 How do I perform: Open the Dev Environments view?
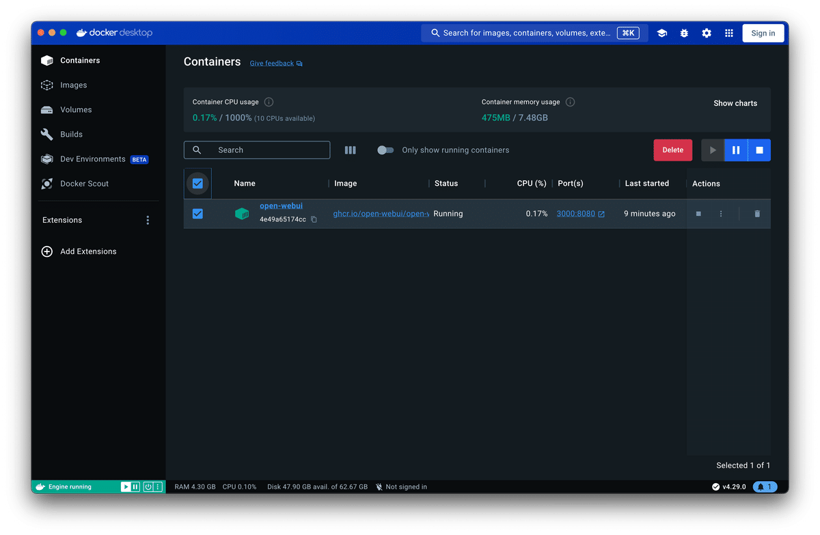click(x=93, y=159)
